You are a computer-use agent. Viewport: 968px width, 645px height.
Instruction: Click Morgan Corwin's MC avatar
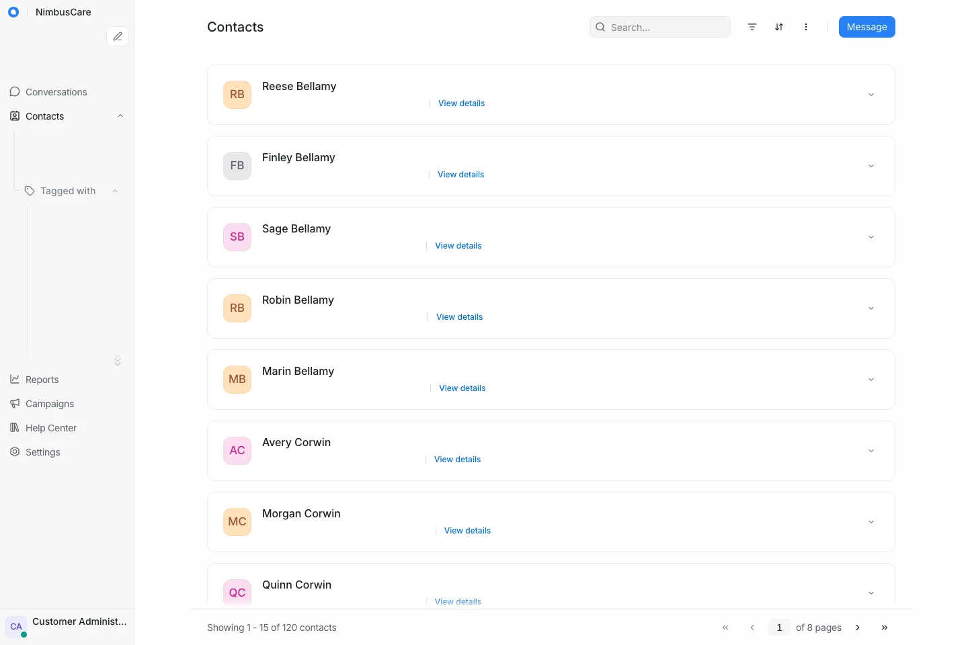click(x=237, y=522)
